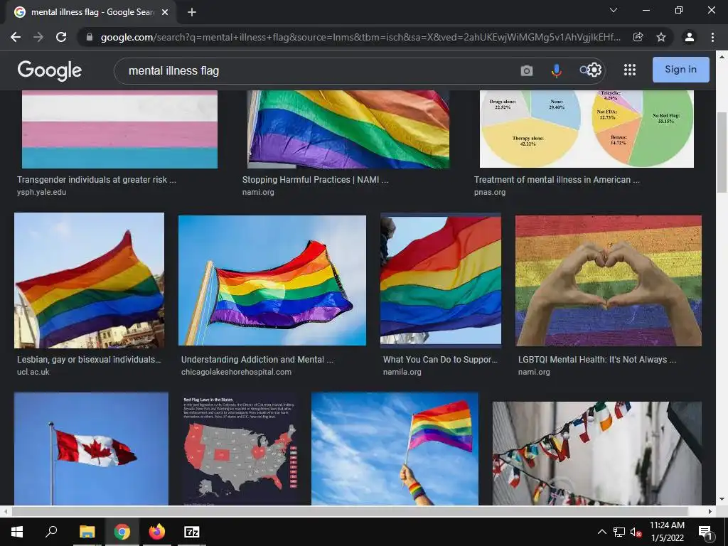Screen dimensions: 728x546
Task: Click the scroll-right arrow of horizontal scrollbar
Action: 710,511
